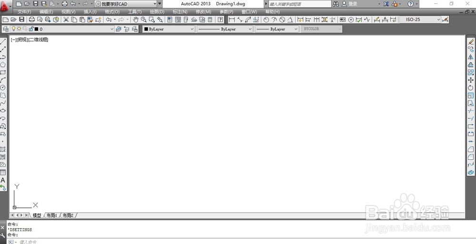Click the [-] viewport control

[14, 40]
